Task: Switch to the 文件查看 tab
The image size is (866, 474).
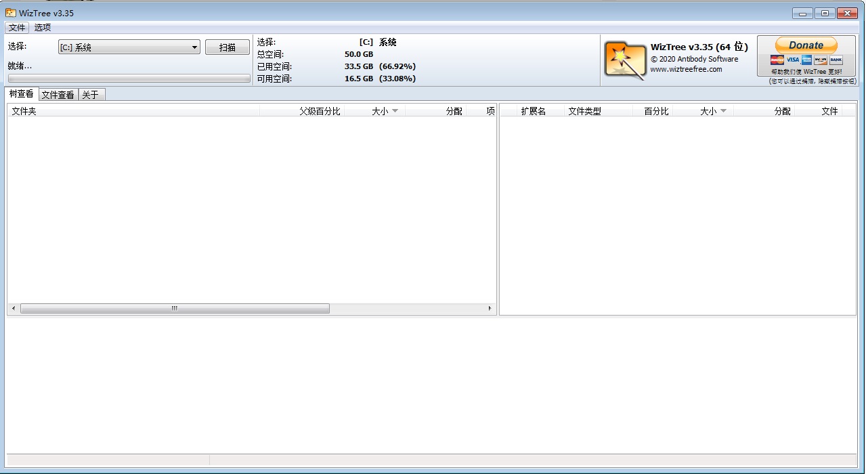Action: (58, 94)
